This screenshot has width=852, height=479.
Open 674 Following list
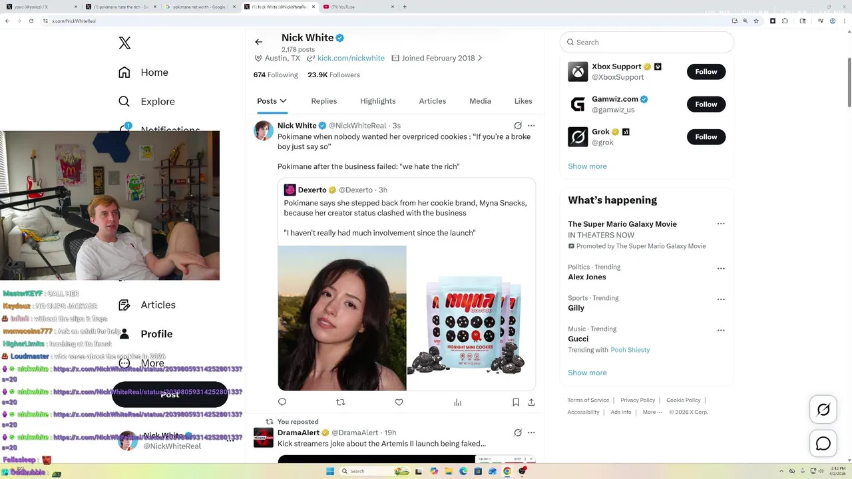(x=276, y=75)
